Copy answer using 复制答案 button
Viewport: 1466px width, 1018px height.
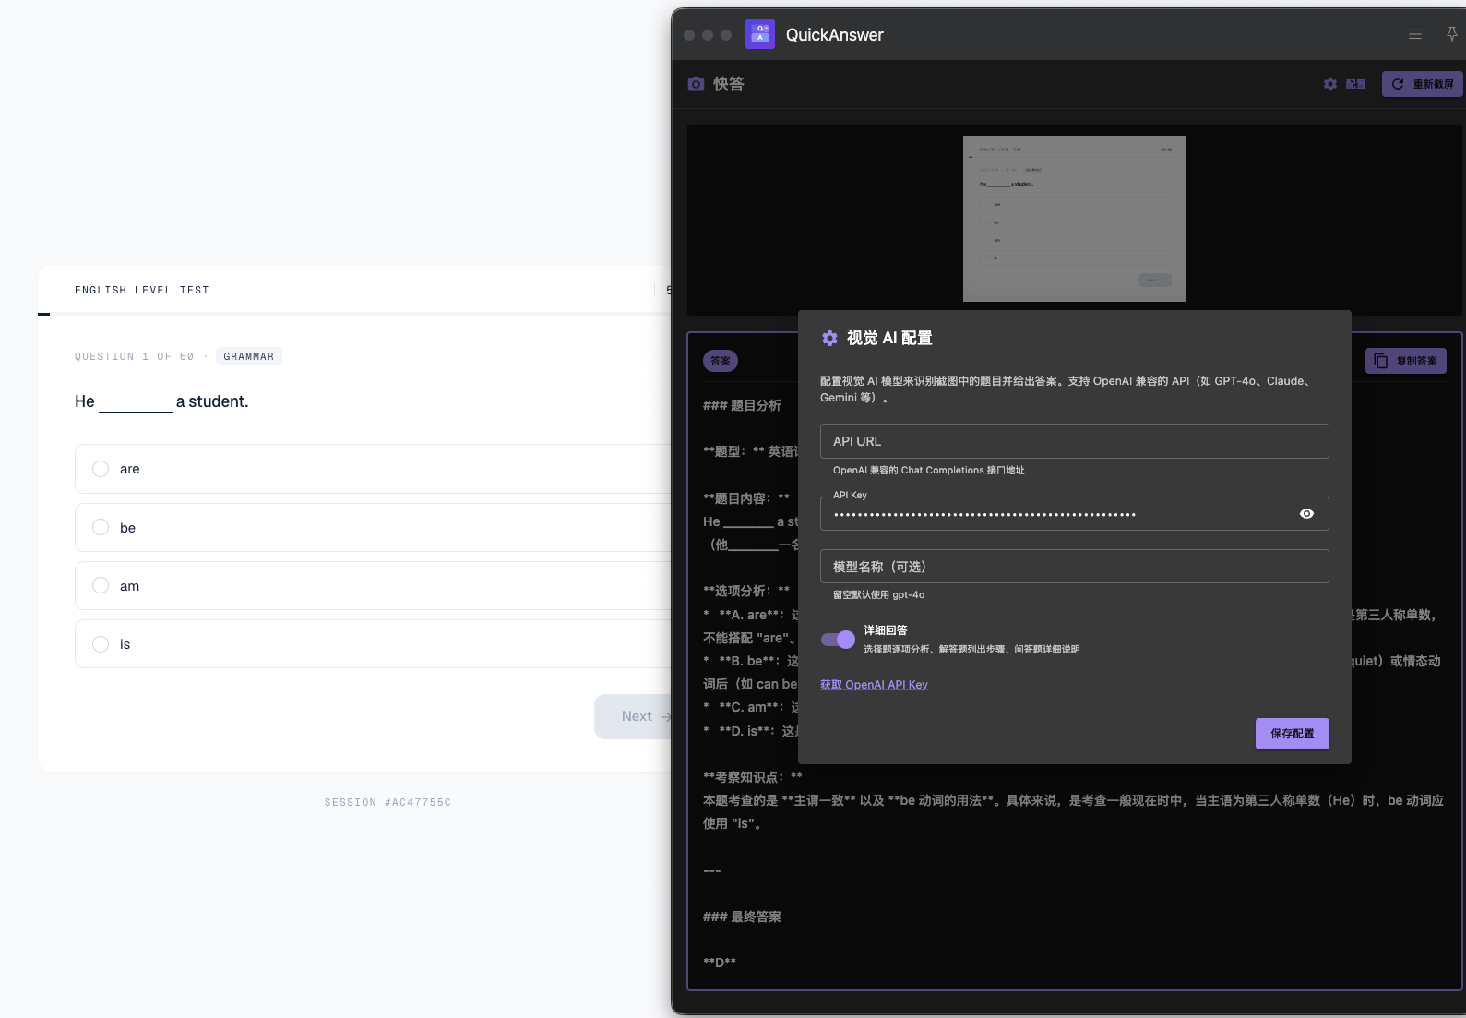click(x=1406, y=361)
